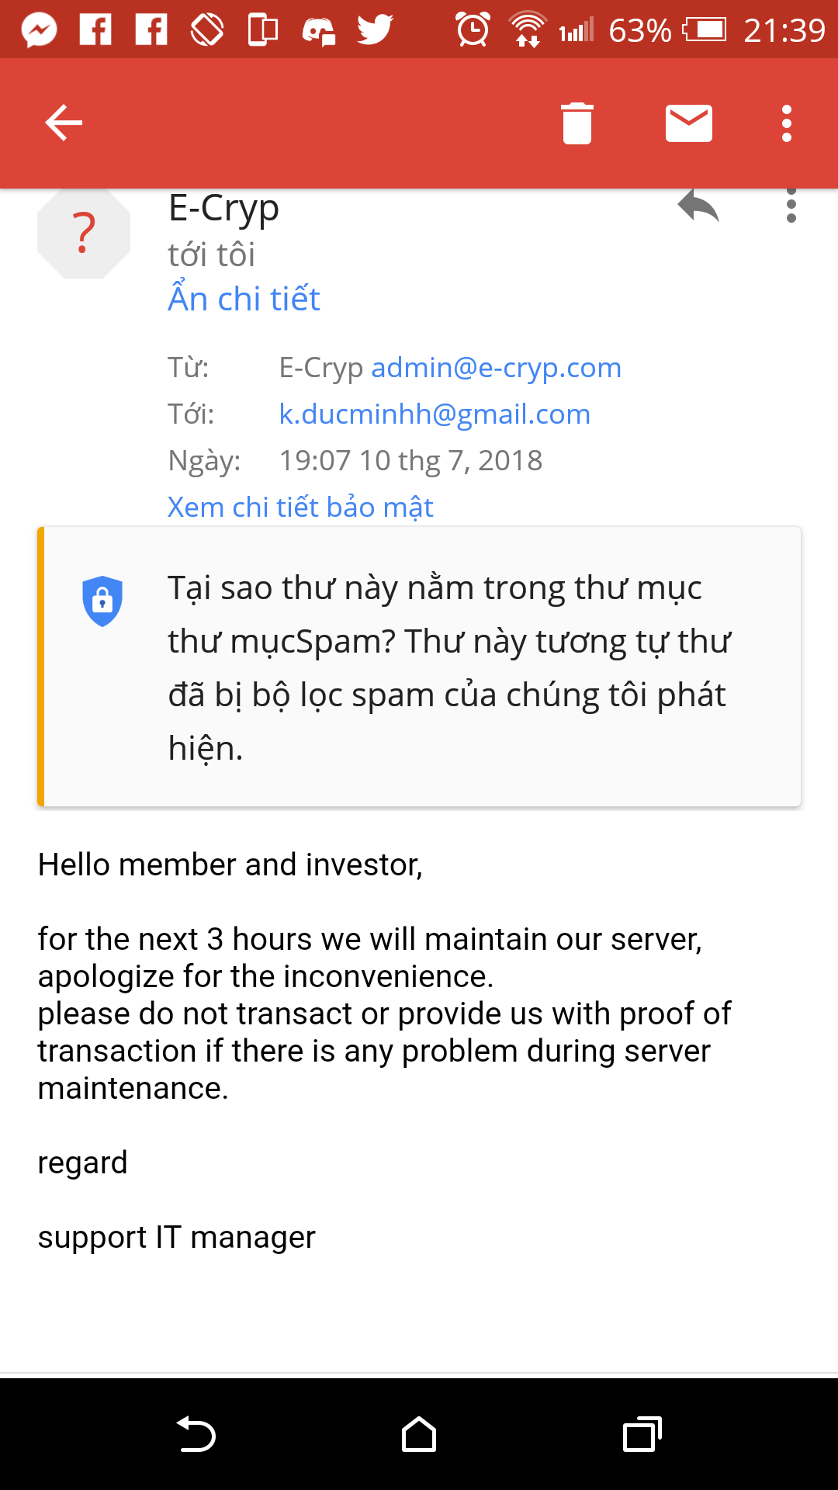Tap the back arrow in Gmail toolbar

64,123
